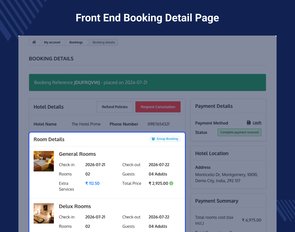Select Monticello Dr hotel address text
Image resolution: width=295 pixels, height=232 pixels.
point(227,178)
